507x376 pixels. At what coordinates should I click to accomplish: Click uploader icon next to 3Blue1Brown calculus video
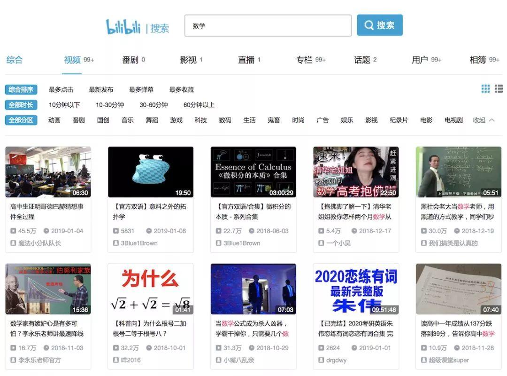(x=219, y=243)
